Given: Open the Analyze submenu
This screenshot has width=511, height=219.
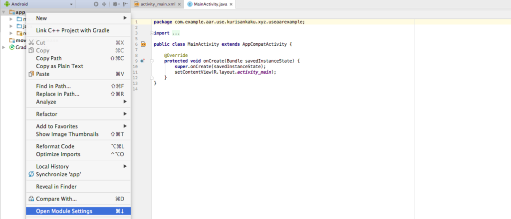Looking at the screenshot, I should click(78, 102).
